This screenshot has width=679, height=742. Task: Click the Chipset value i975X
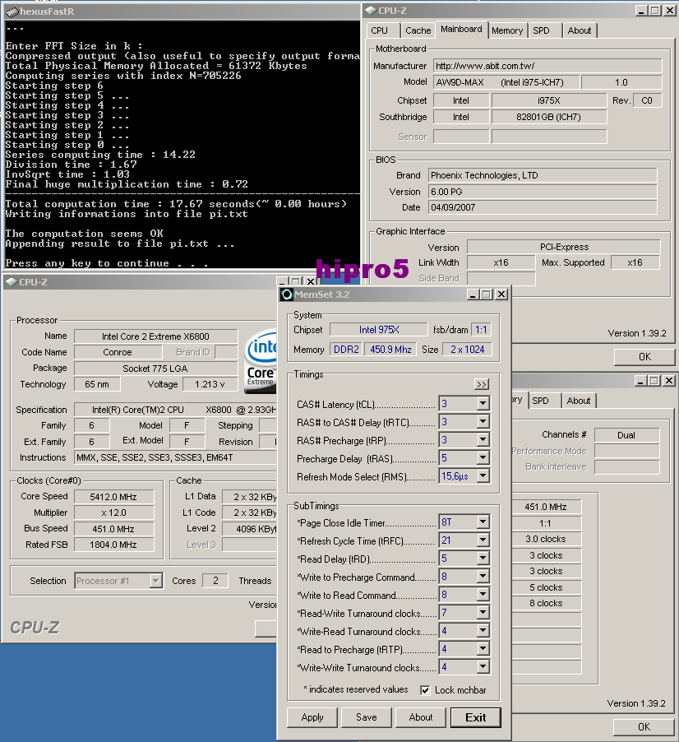coord(548,100)
